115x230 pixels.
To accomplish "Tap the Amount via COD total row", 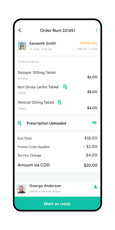I will click(x=57, y=165).
